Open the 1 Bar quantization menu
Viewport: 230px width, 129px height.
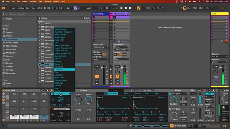tap(69, 8)
